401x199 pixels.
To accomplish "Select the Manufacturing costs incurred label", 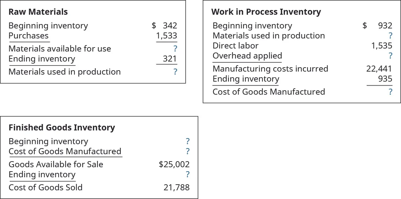I will 270,69.
